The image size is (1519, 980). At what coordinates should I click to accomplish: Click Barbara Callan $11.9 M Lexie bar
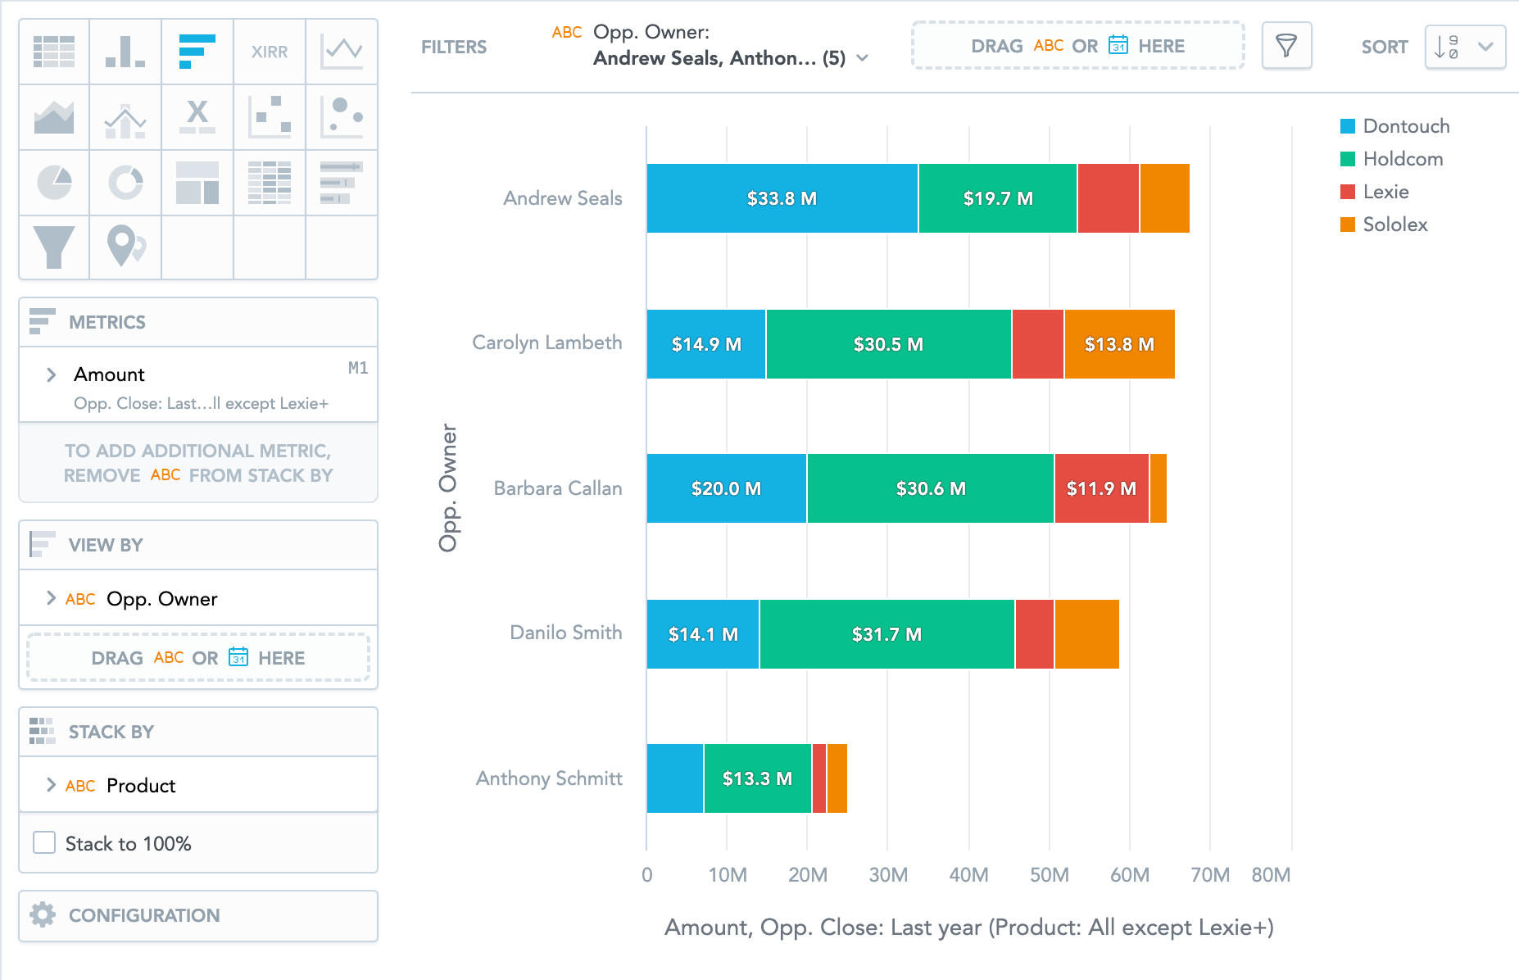(x=1102, y=488)
